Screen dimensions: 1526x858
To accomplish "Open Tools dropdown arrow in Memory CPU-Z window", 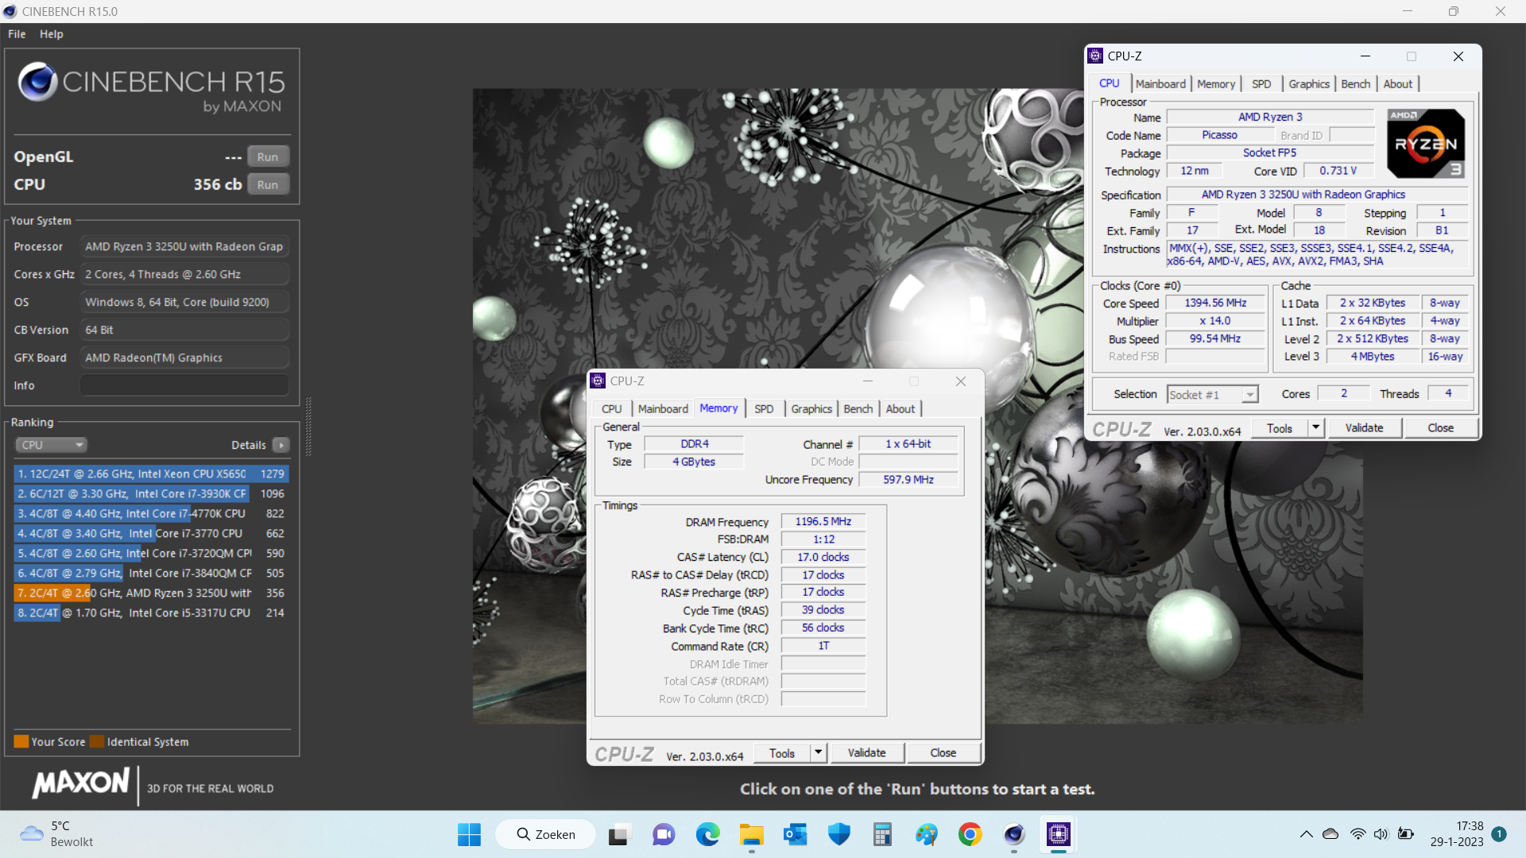I will pos(819,753).
